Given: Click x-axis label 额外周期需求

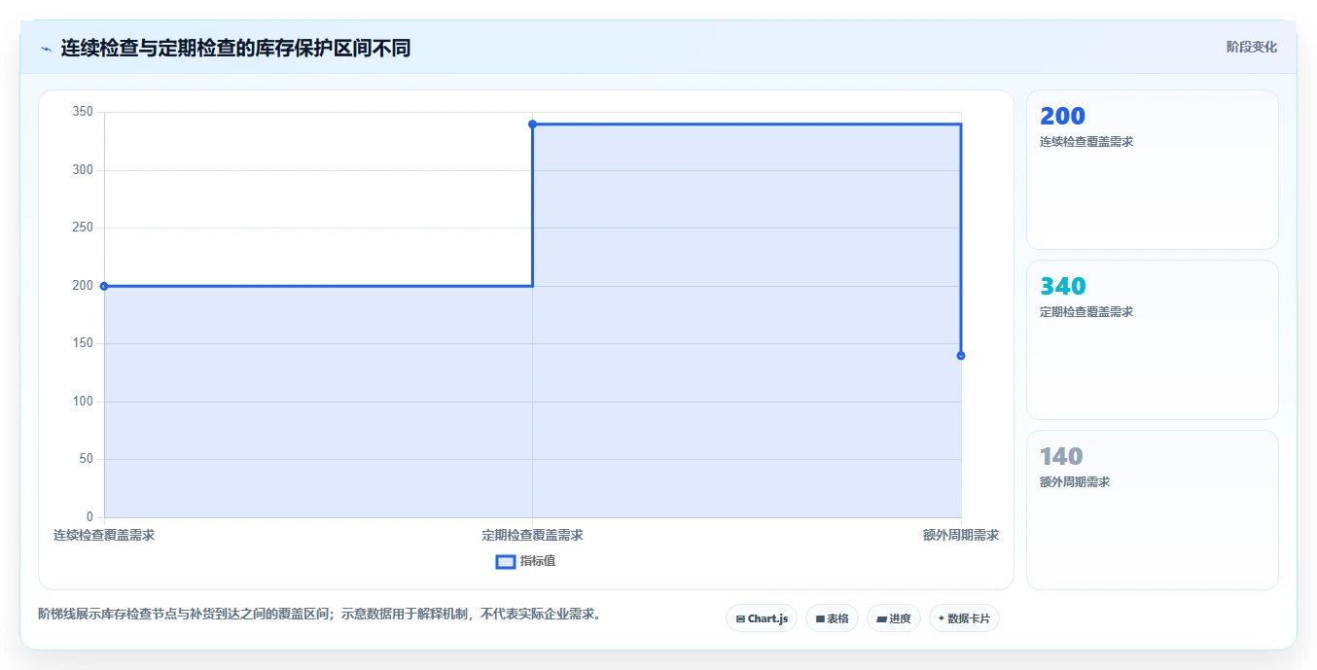Looking at the screenshot, I should tap(961, 536).
